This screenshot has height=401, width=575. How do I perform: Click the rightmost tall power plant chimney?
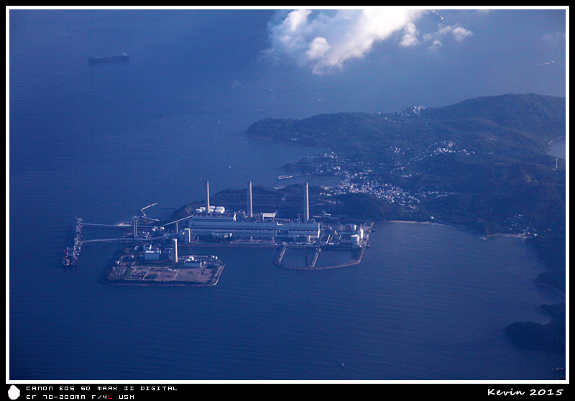(306, 201)
